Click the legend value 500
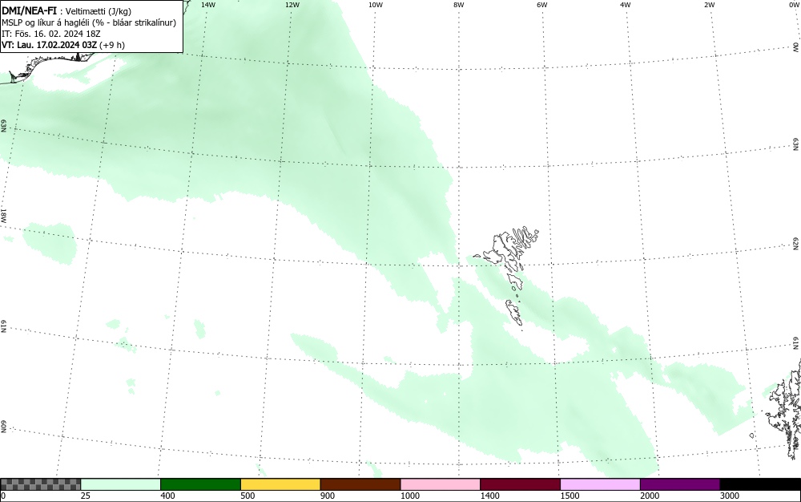The width and height of the screenshot is (801, 502). point(248,496)
